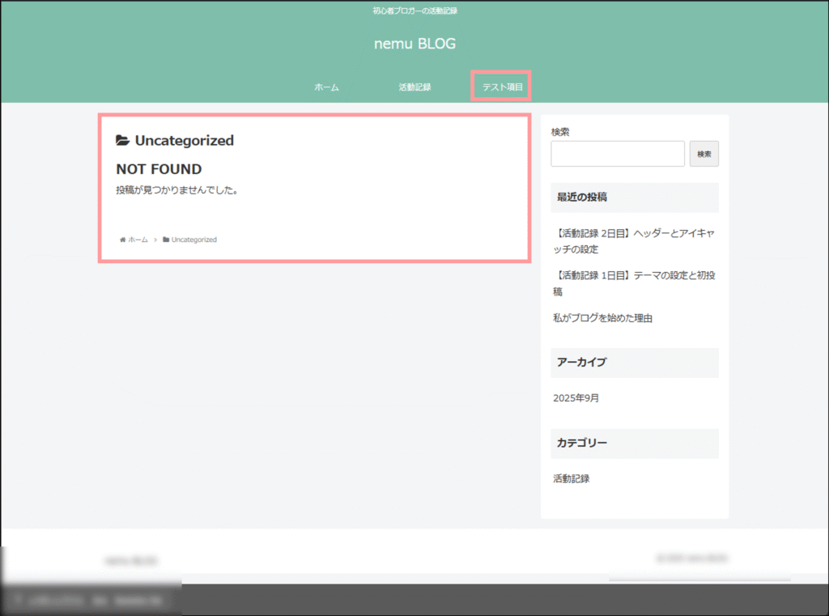Focus the sidebar 検索 text input field

(x=617, y=154)
